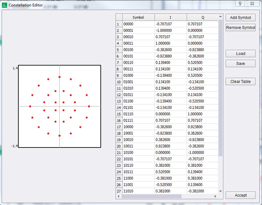
Task: Select row 15 header in the table
Action: point(119,114)
